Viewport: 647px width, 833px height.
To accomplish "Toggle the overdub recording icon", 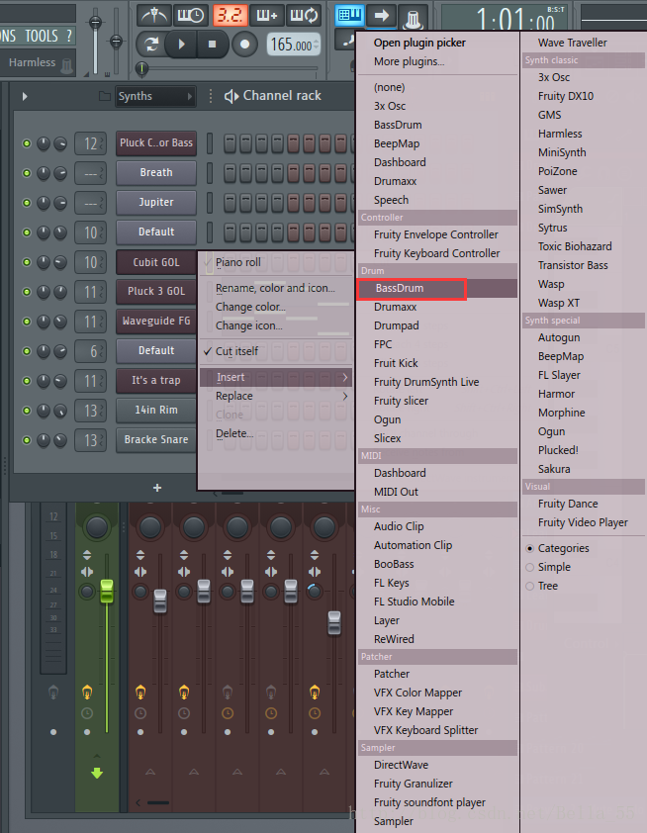I will [267, 16].
